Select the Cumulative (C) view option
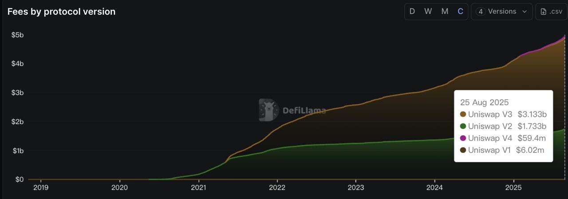The height and width of the screenshot is (199, 568). pos(461,11)
